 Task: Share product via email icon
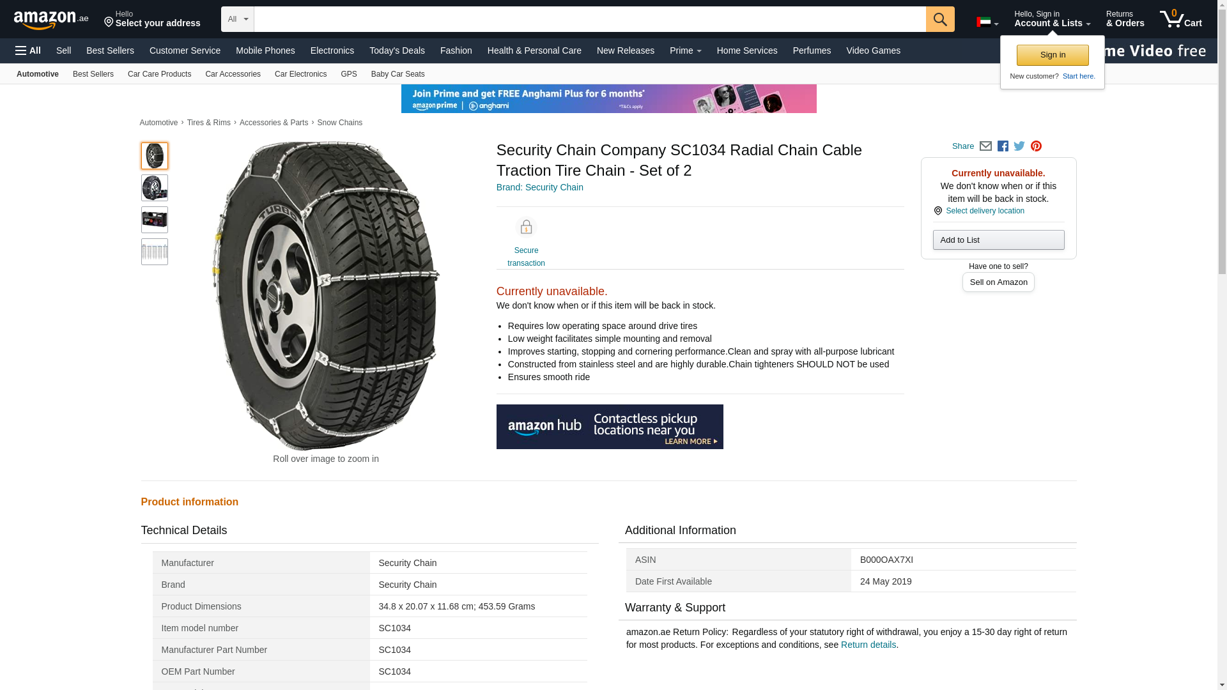pos(985,146)
